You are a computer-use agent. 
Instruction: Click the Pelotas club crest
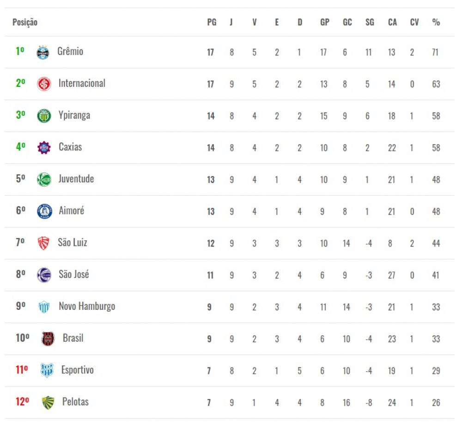tap(48, 403)
